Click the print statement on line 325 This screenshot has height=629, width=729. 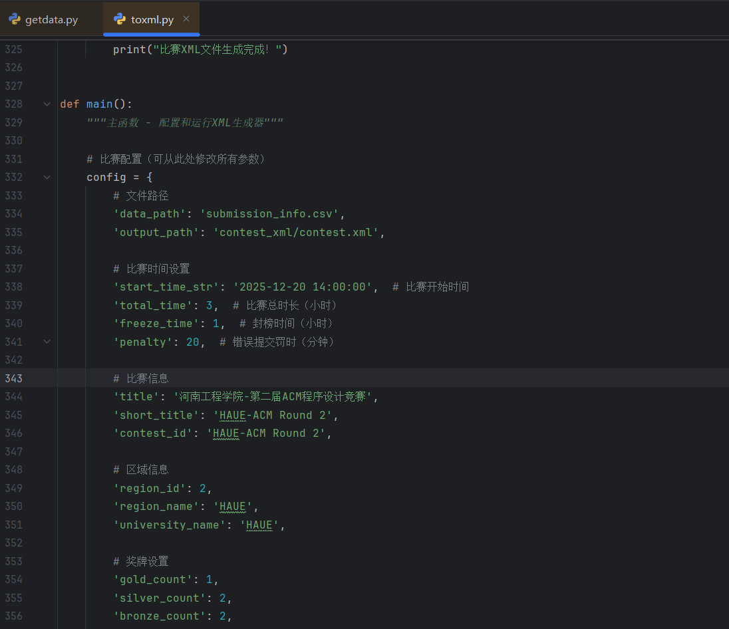[x=200, y=50]
